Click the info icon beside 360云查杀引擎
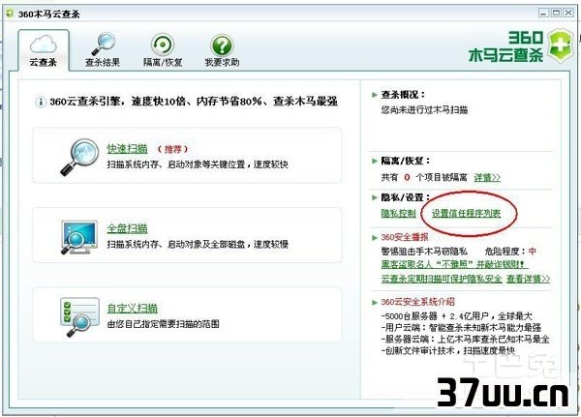The width and height of the screenshot is (581, 417). tap(41, 102)
